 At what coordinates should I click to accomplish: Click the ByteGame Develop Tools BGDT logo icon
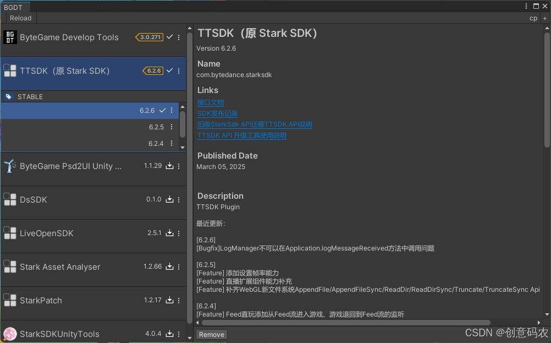click(x=10, y=37)
